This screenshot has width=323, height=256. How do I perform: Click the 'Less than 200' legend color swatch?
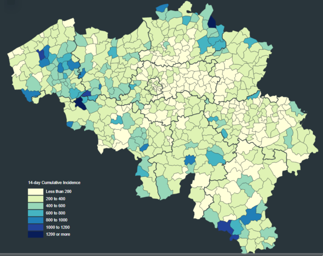click(x=35, y=192)
